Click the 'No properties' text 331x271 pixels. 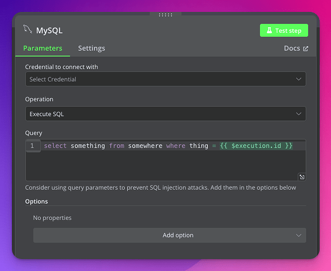pos(52,218)
